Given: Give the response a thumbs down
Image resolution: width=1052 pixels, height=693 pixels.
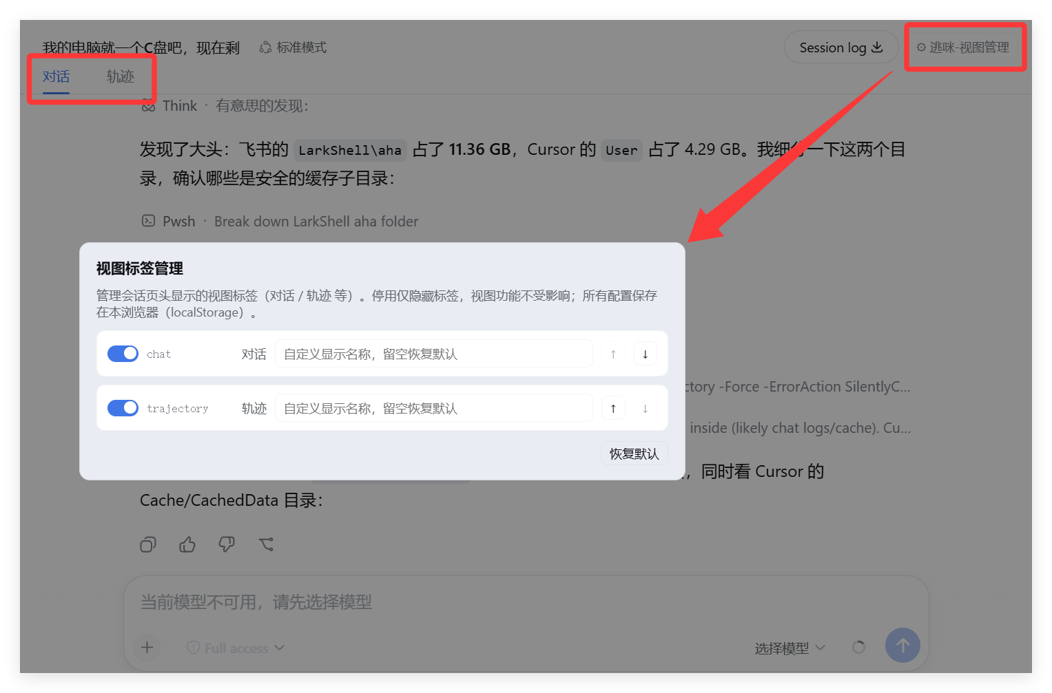Looking at the screenshot, I should coord(227,545).
